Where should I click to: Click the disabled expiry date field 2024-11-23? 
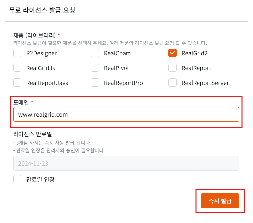tap(126, 163)
